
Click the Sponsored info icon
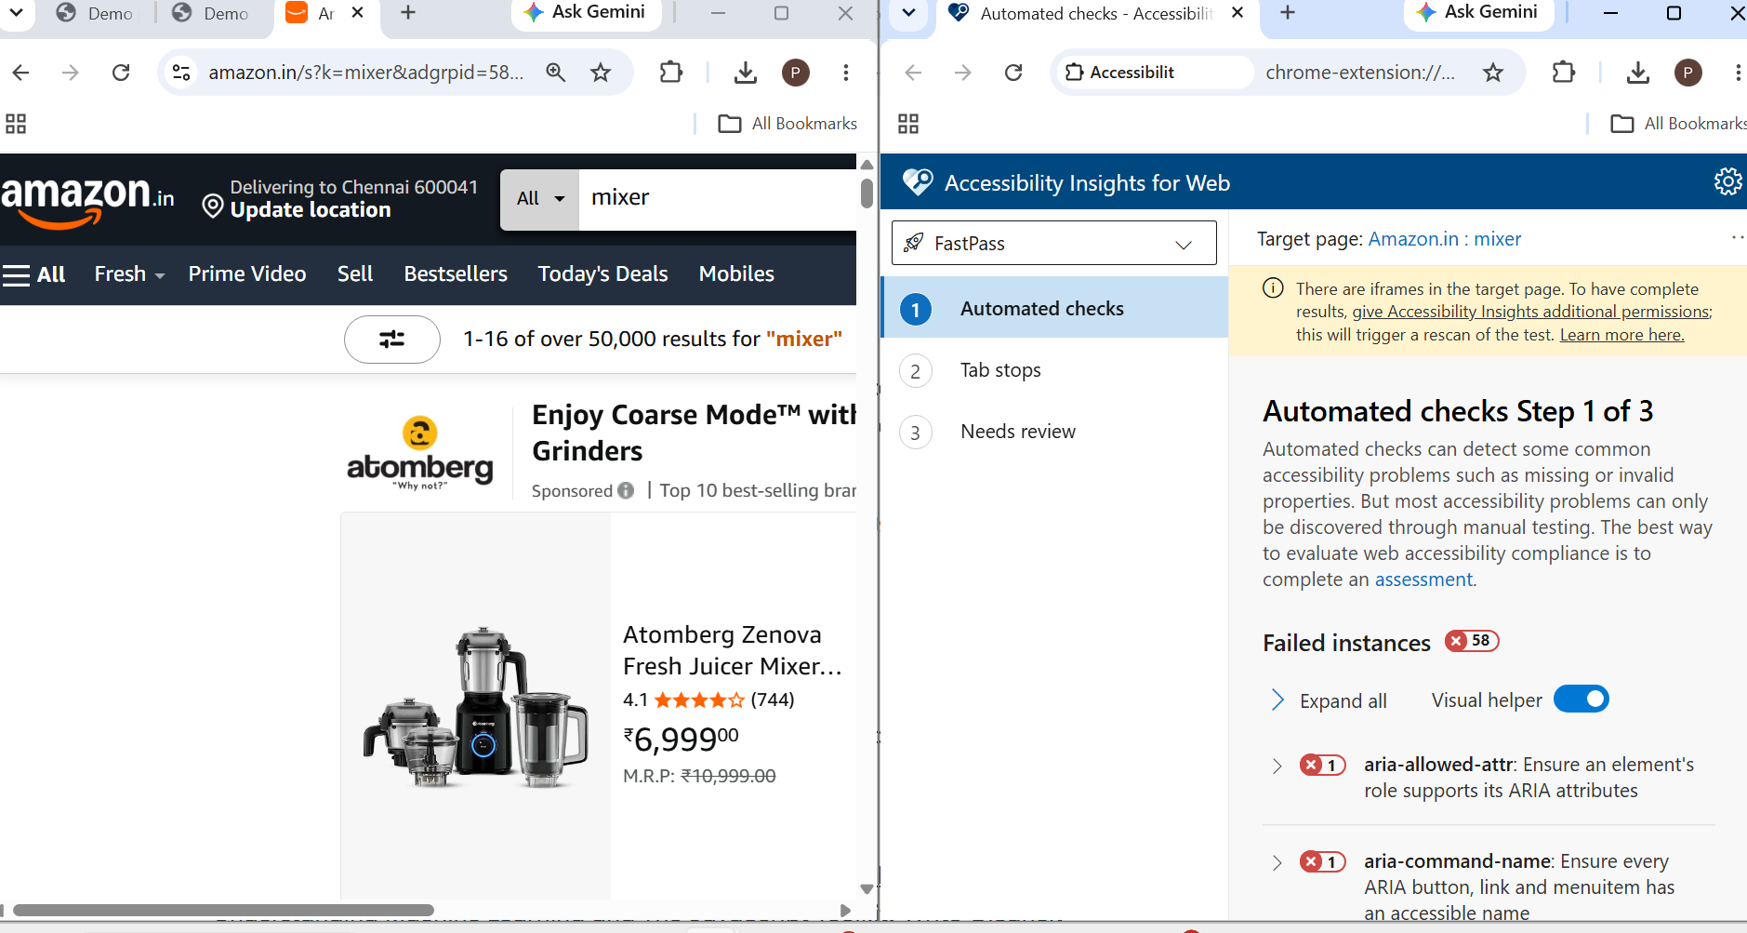point(626,490)
